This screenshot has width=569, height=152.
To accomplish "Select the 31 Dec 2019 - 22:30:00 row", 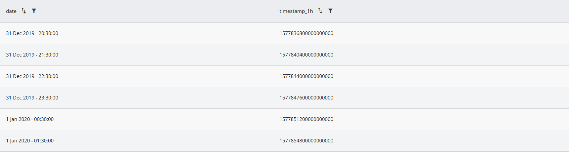I will 284,76.
